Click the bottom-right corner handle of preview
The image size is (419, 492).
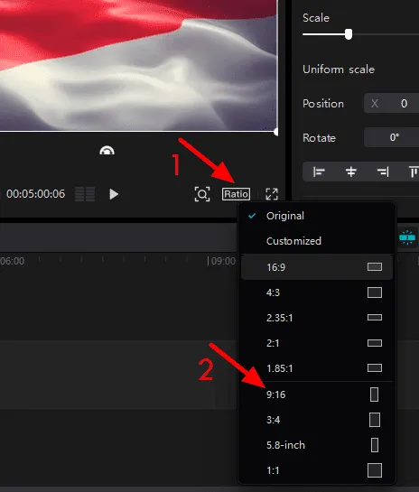(x=276, y=132)
